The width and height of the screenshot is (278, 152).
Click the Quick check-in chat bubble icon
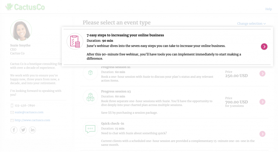(x=90, y=129)
